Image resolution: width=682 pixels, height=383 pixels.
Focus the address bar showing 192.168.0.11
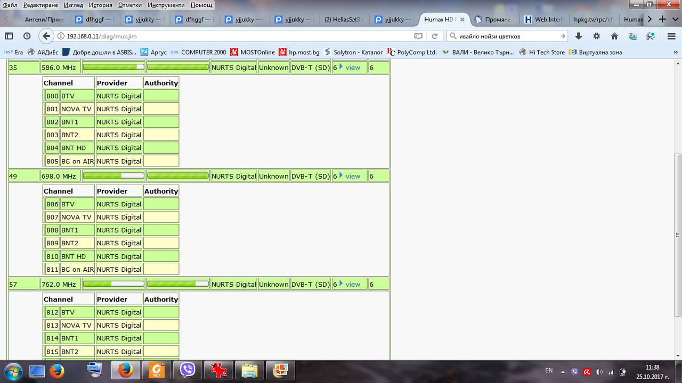click(234, 36)
